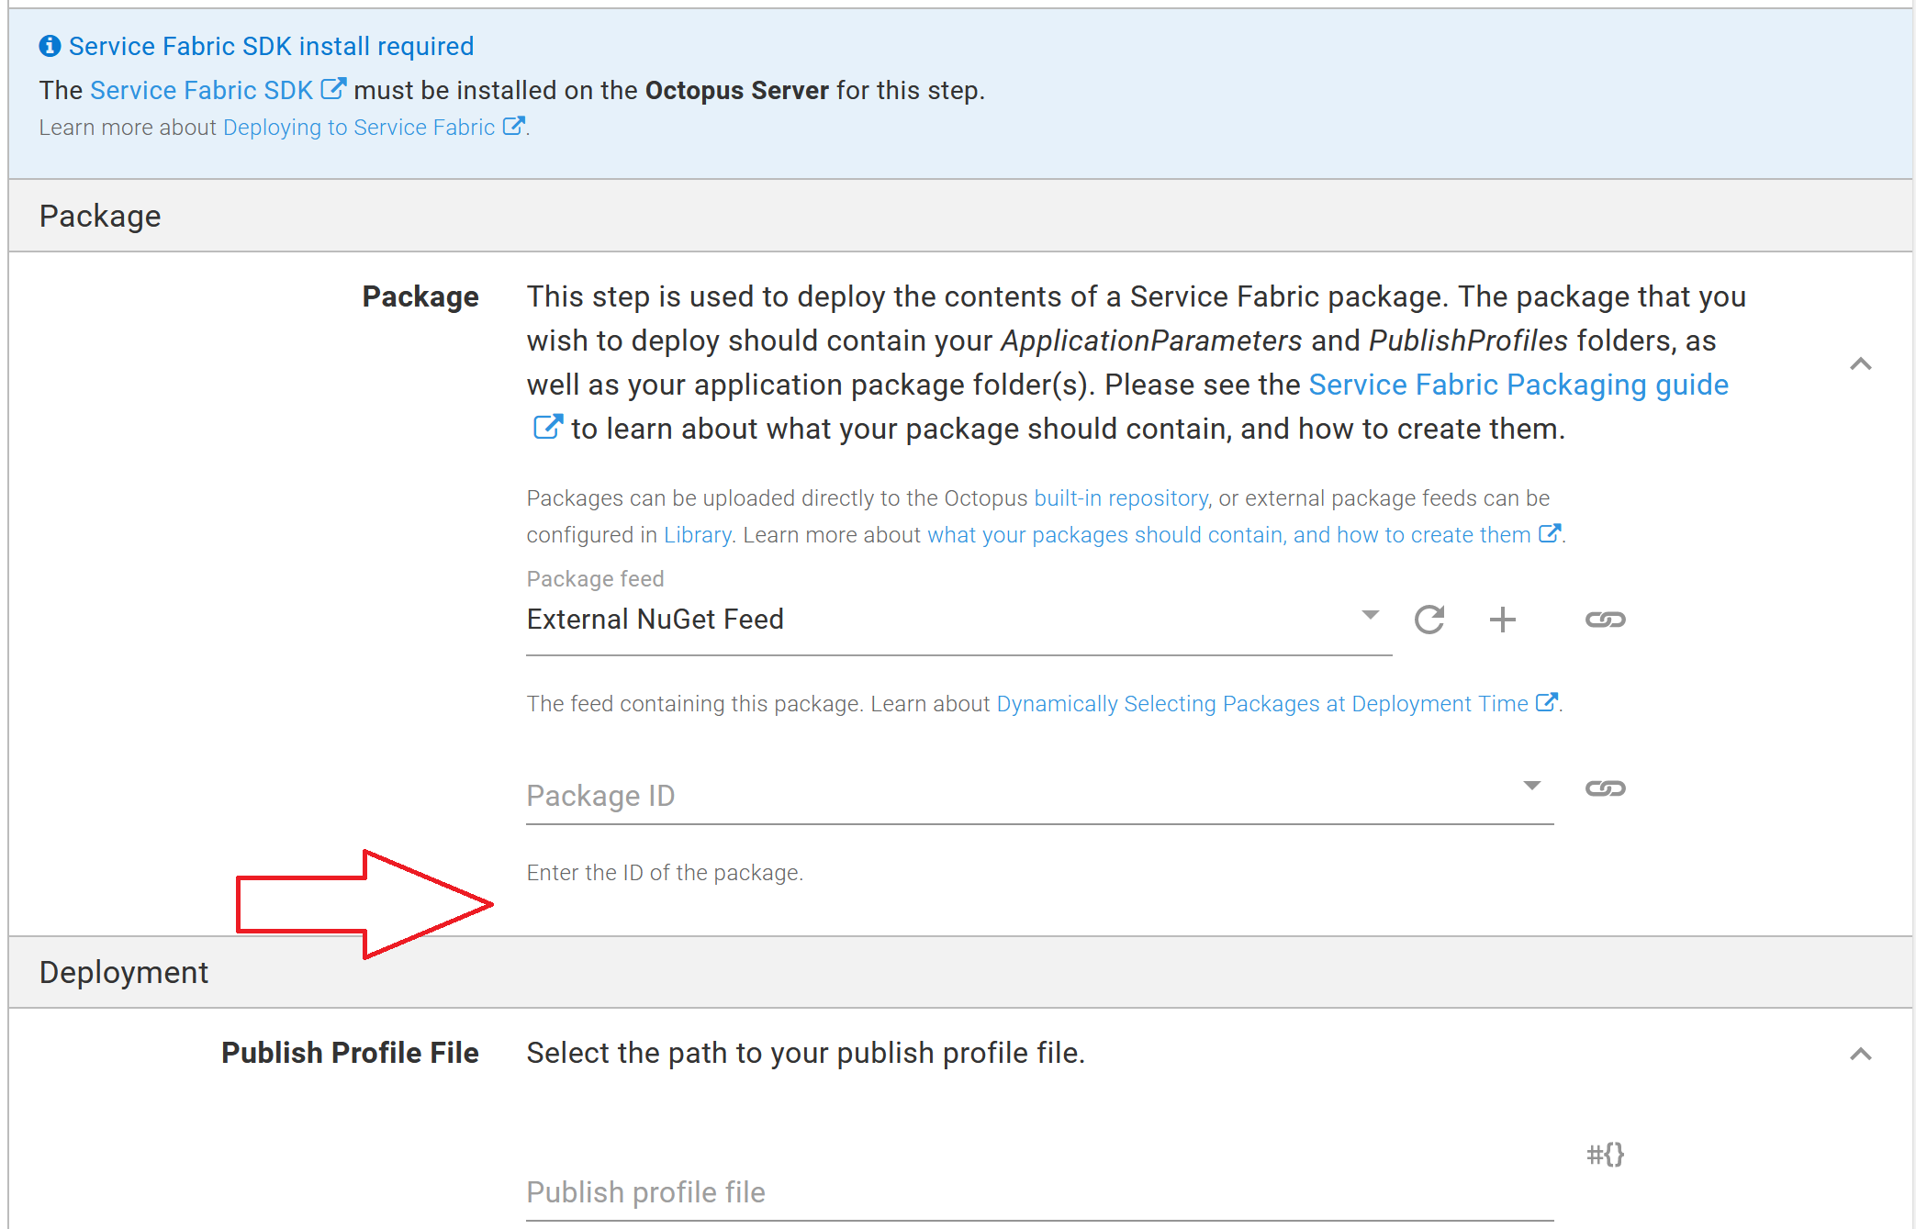Viewport: 1916px width, 1229px height.
Task: Bind the Package ID field to a variable
Action: [x=1604, y=788]
